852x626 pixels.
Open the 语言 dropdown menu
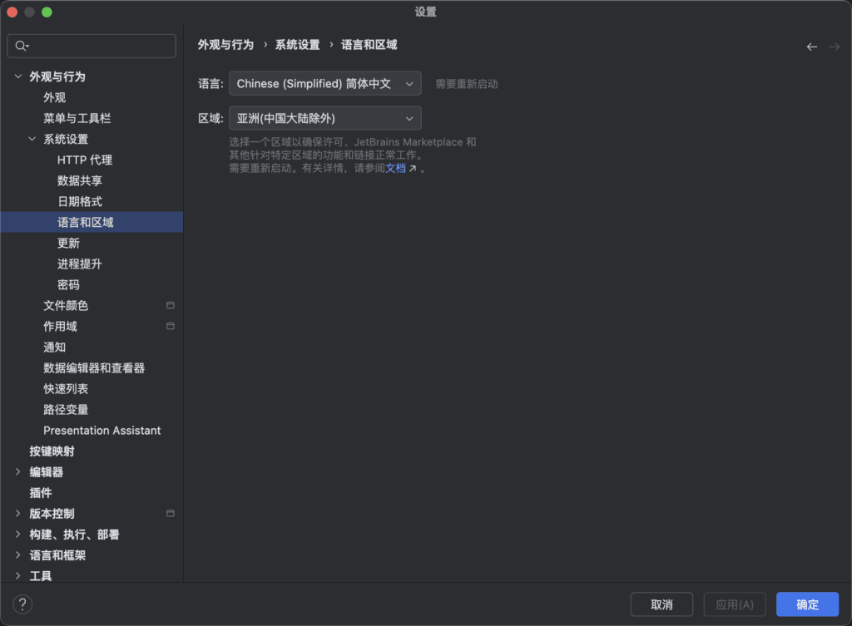point(324,83)
